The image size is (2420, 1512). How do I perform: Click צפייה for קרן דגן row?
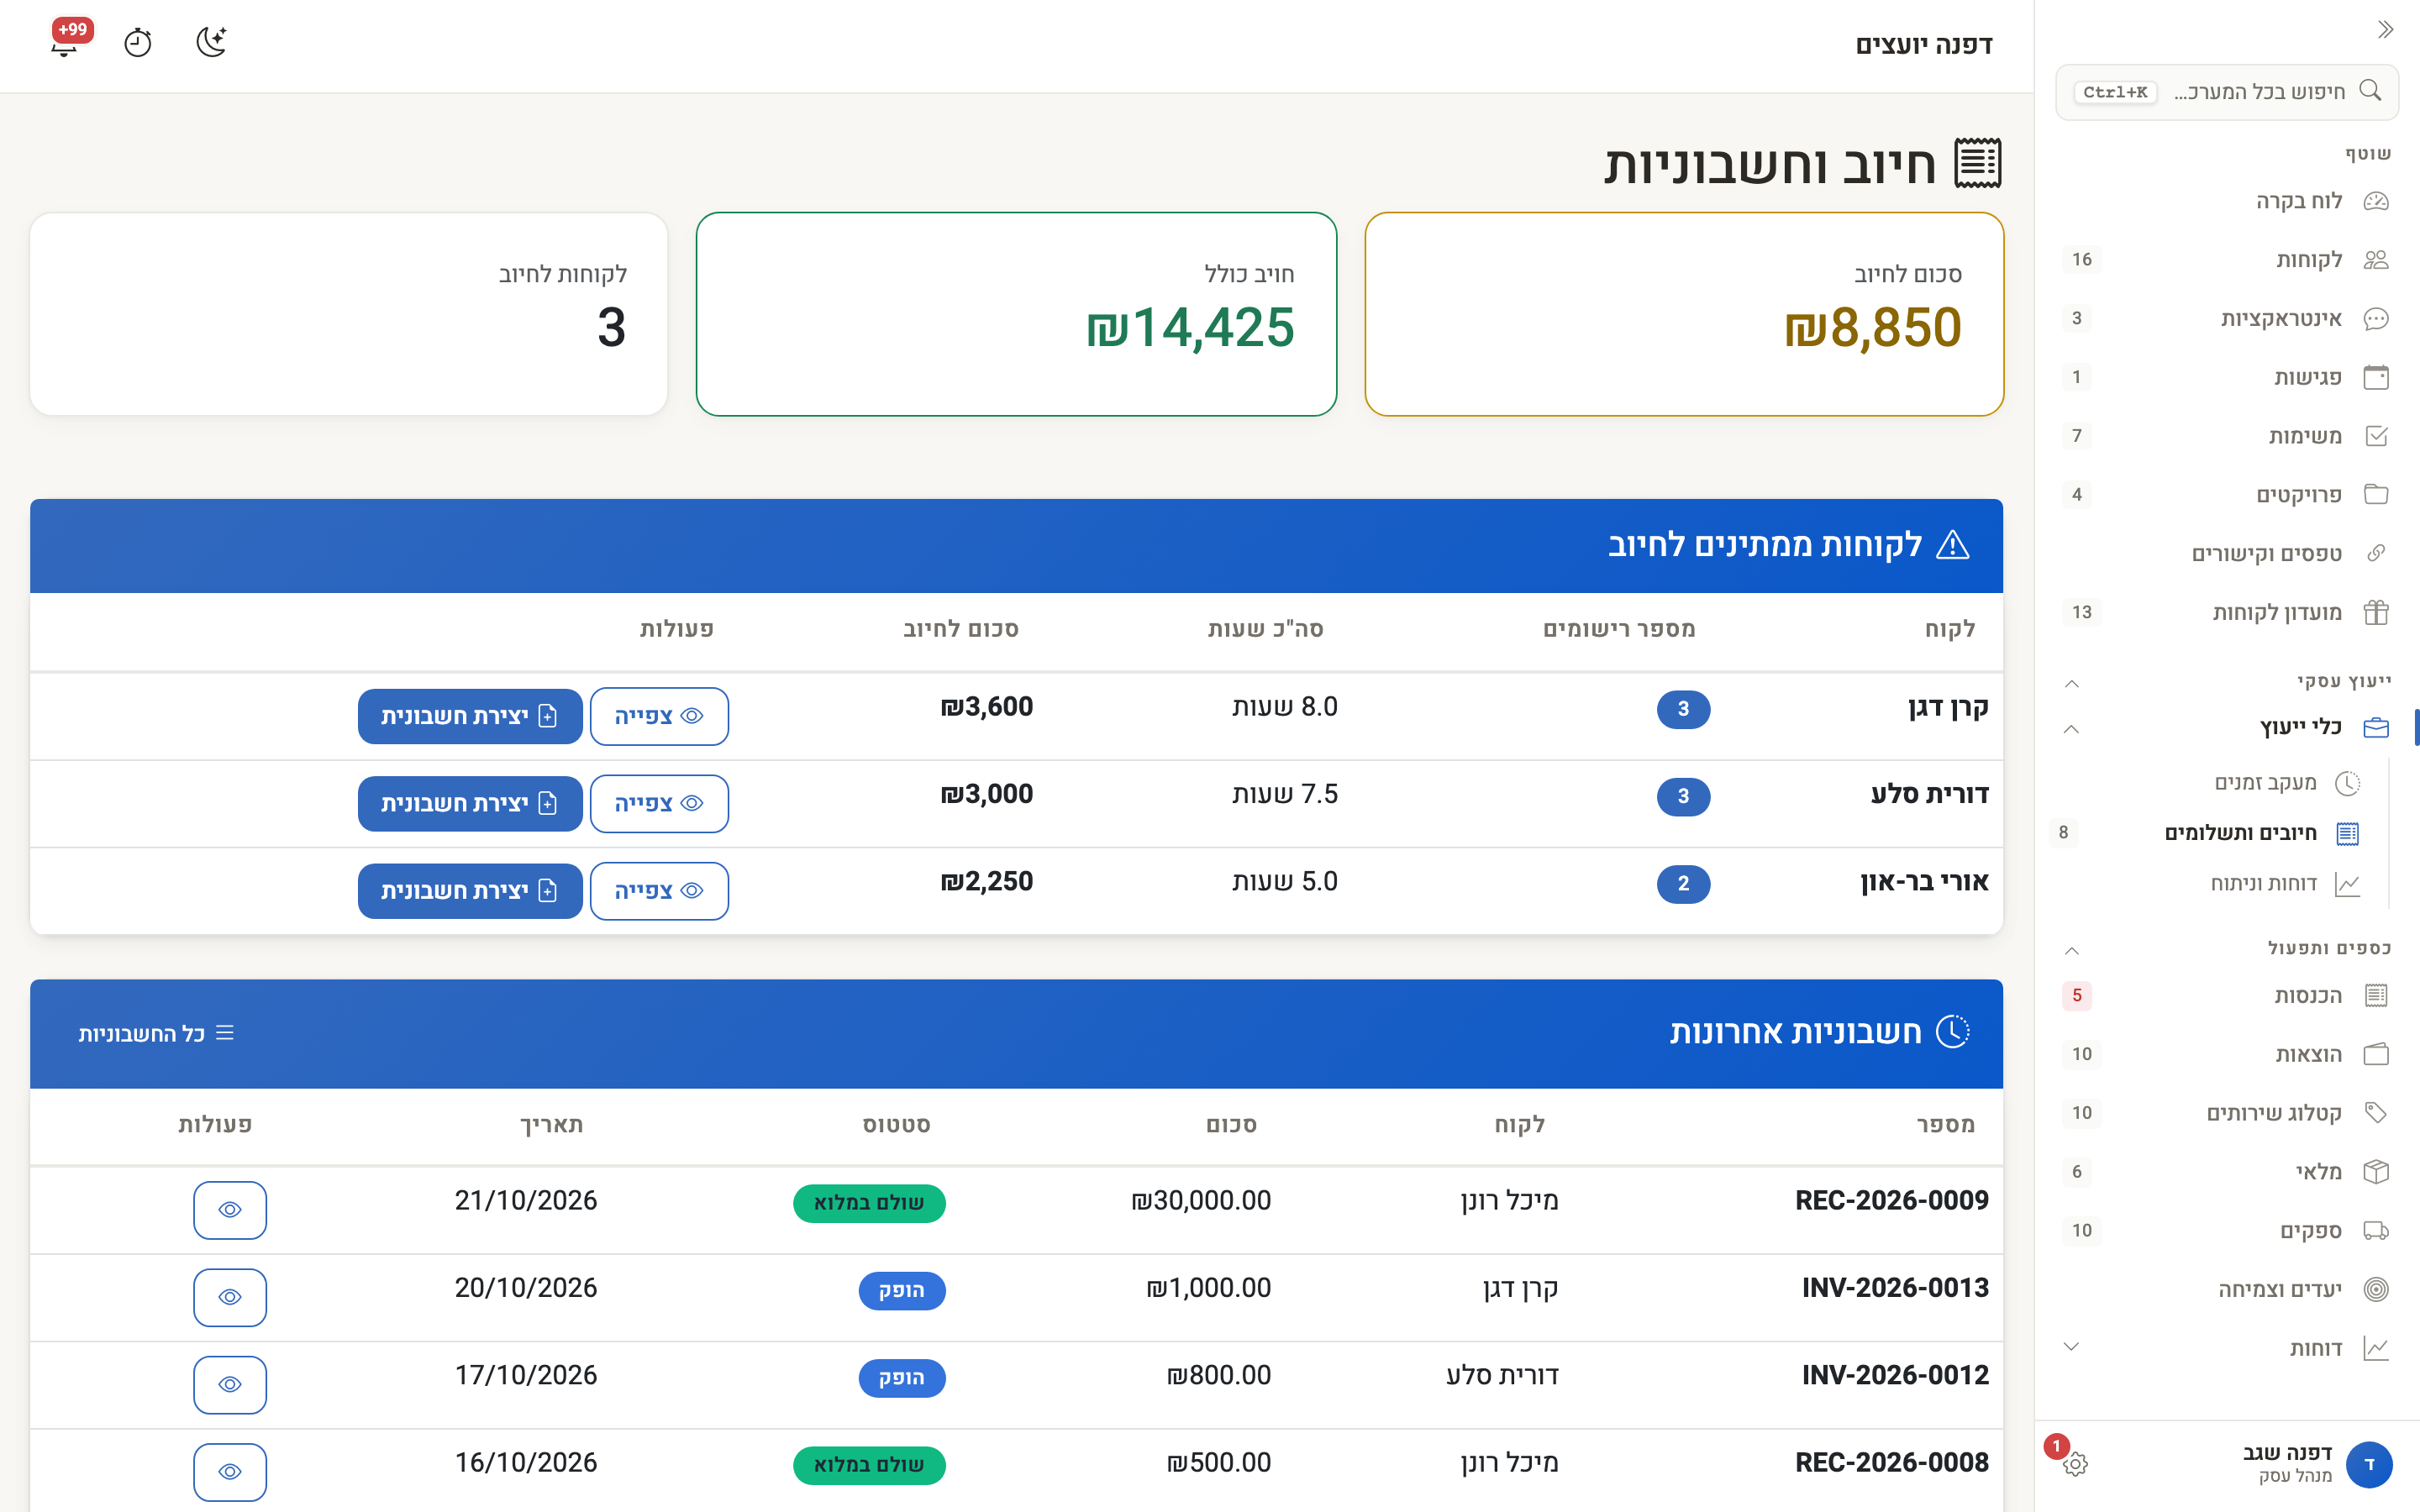[x=659, y=716]
